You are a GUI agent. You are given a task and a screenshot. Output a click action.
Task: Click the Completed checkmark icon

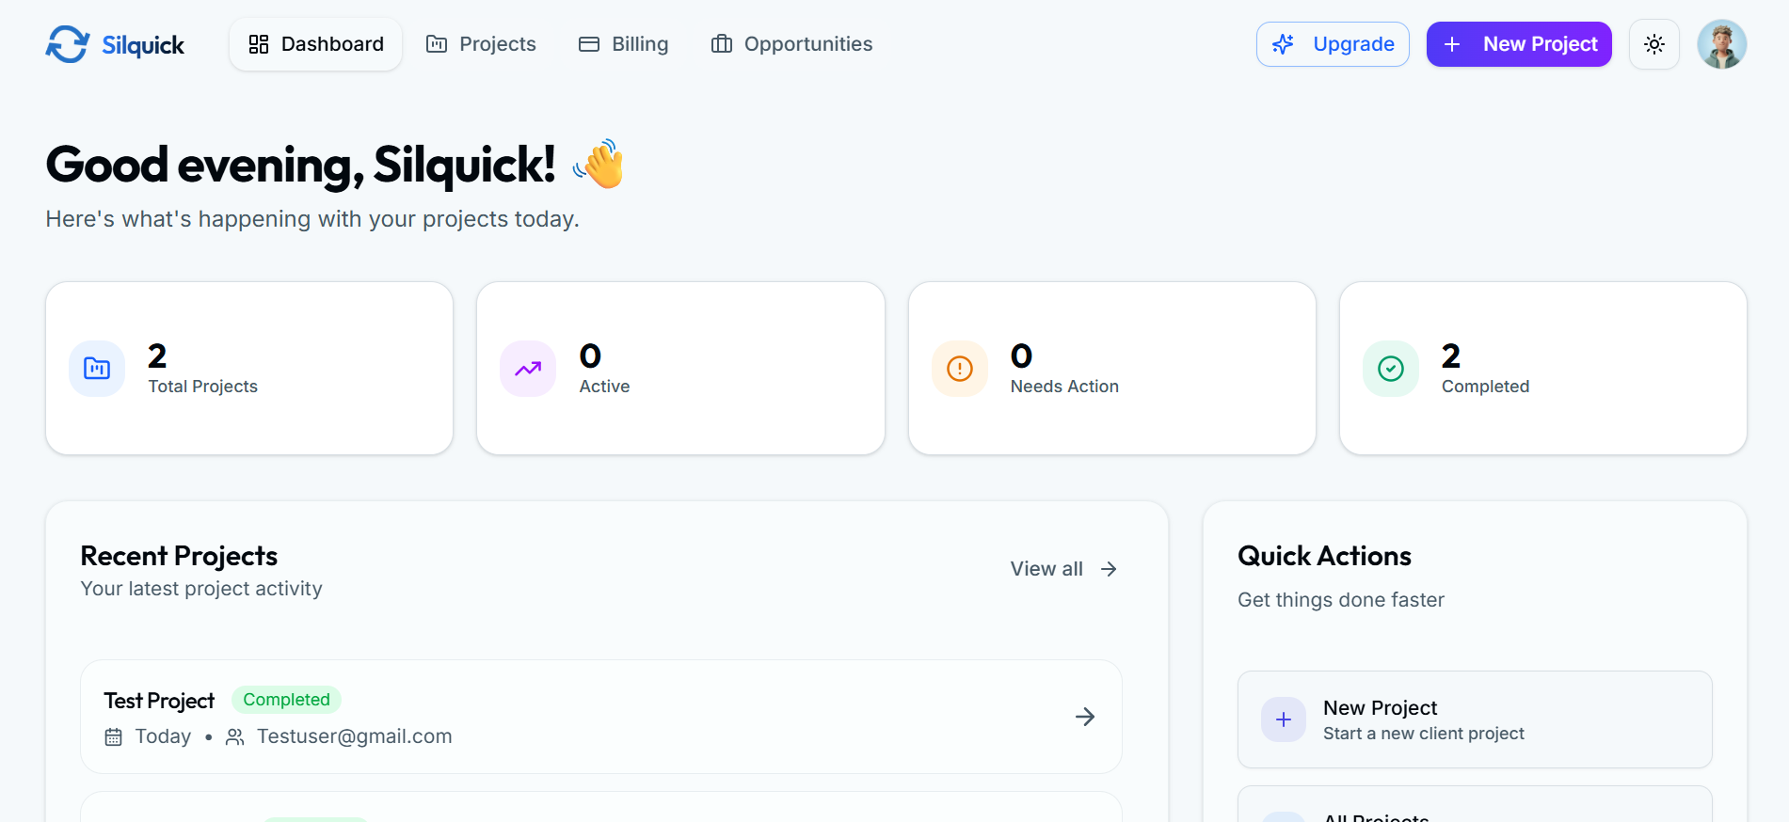click(x=1390, y=368)
